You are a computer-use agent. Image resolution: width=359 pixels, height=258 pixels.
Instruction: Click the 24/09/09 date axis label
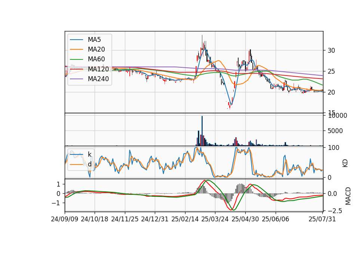click(65, 219)
